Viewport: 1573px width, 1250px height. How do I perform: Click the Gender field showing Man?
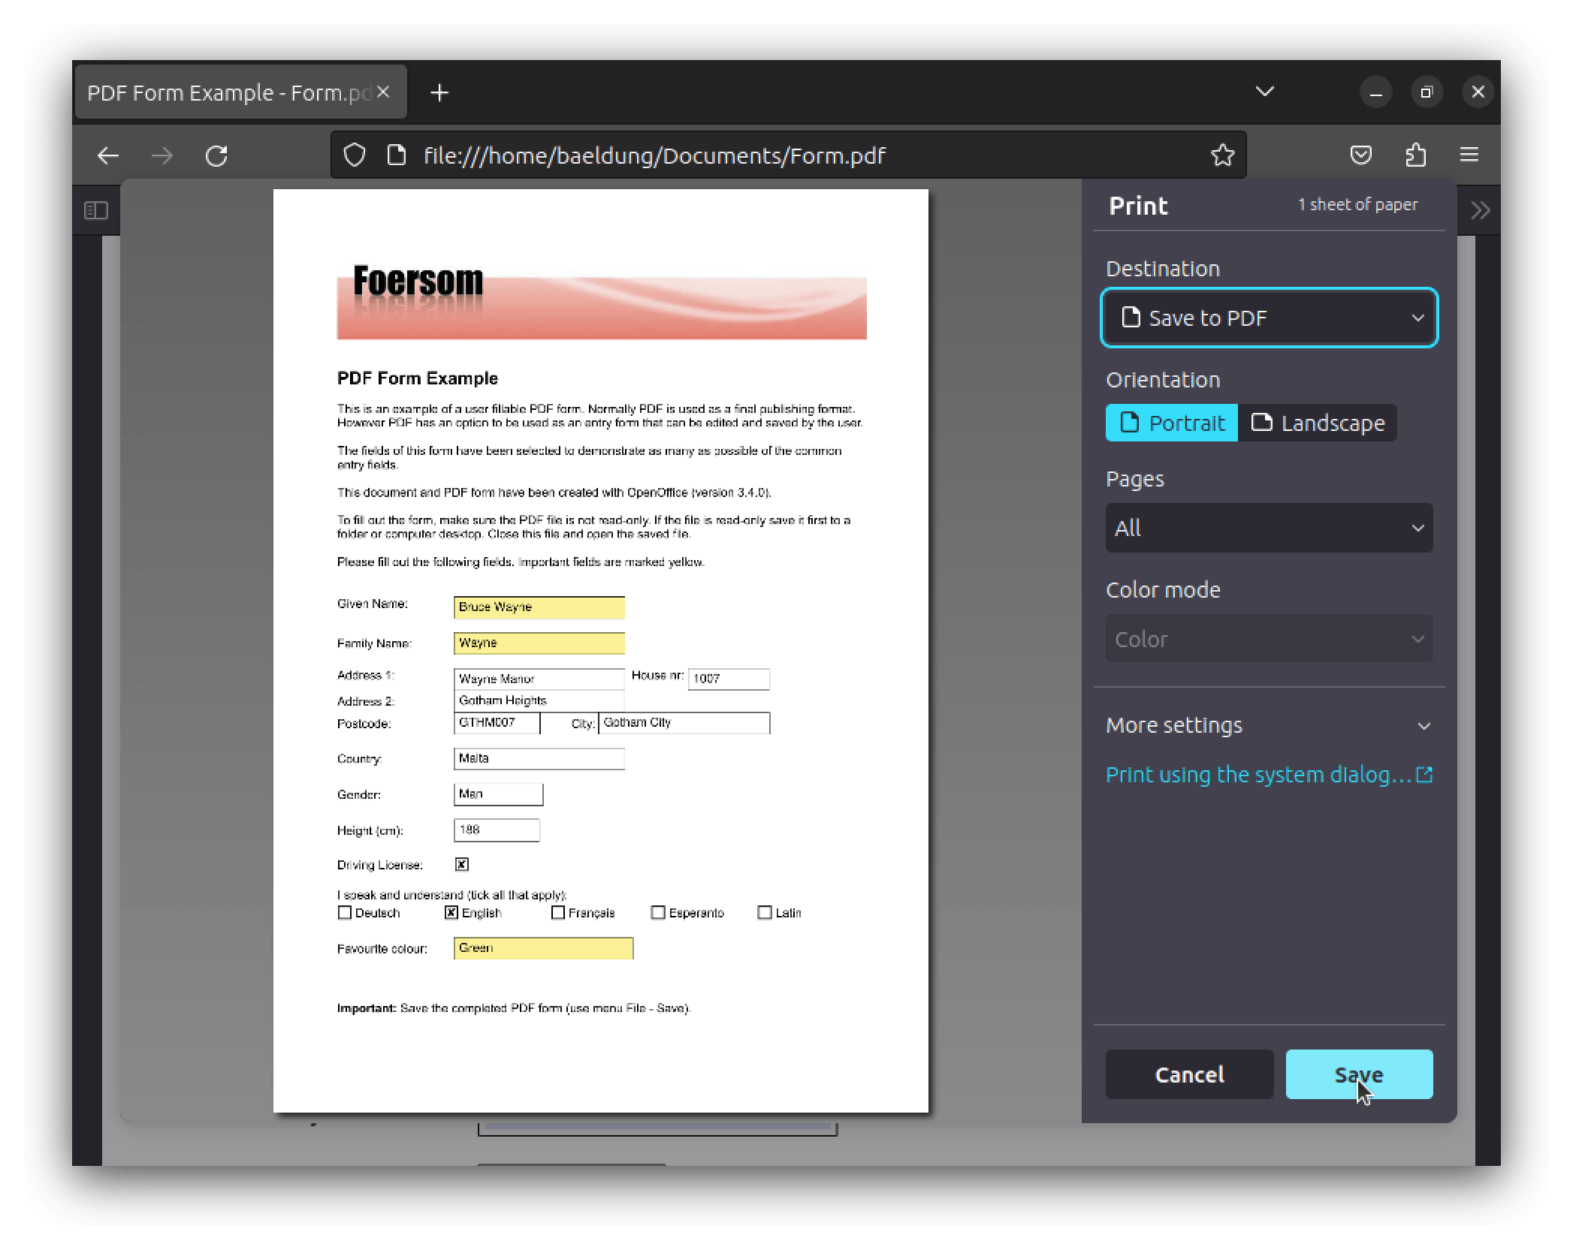[x=498, y=794]
